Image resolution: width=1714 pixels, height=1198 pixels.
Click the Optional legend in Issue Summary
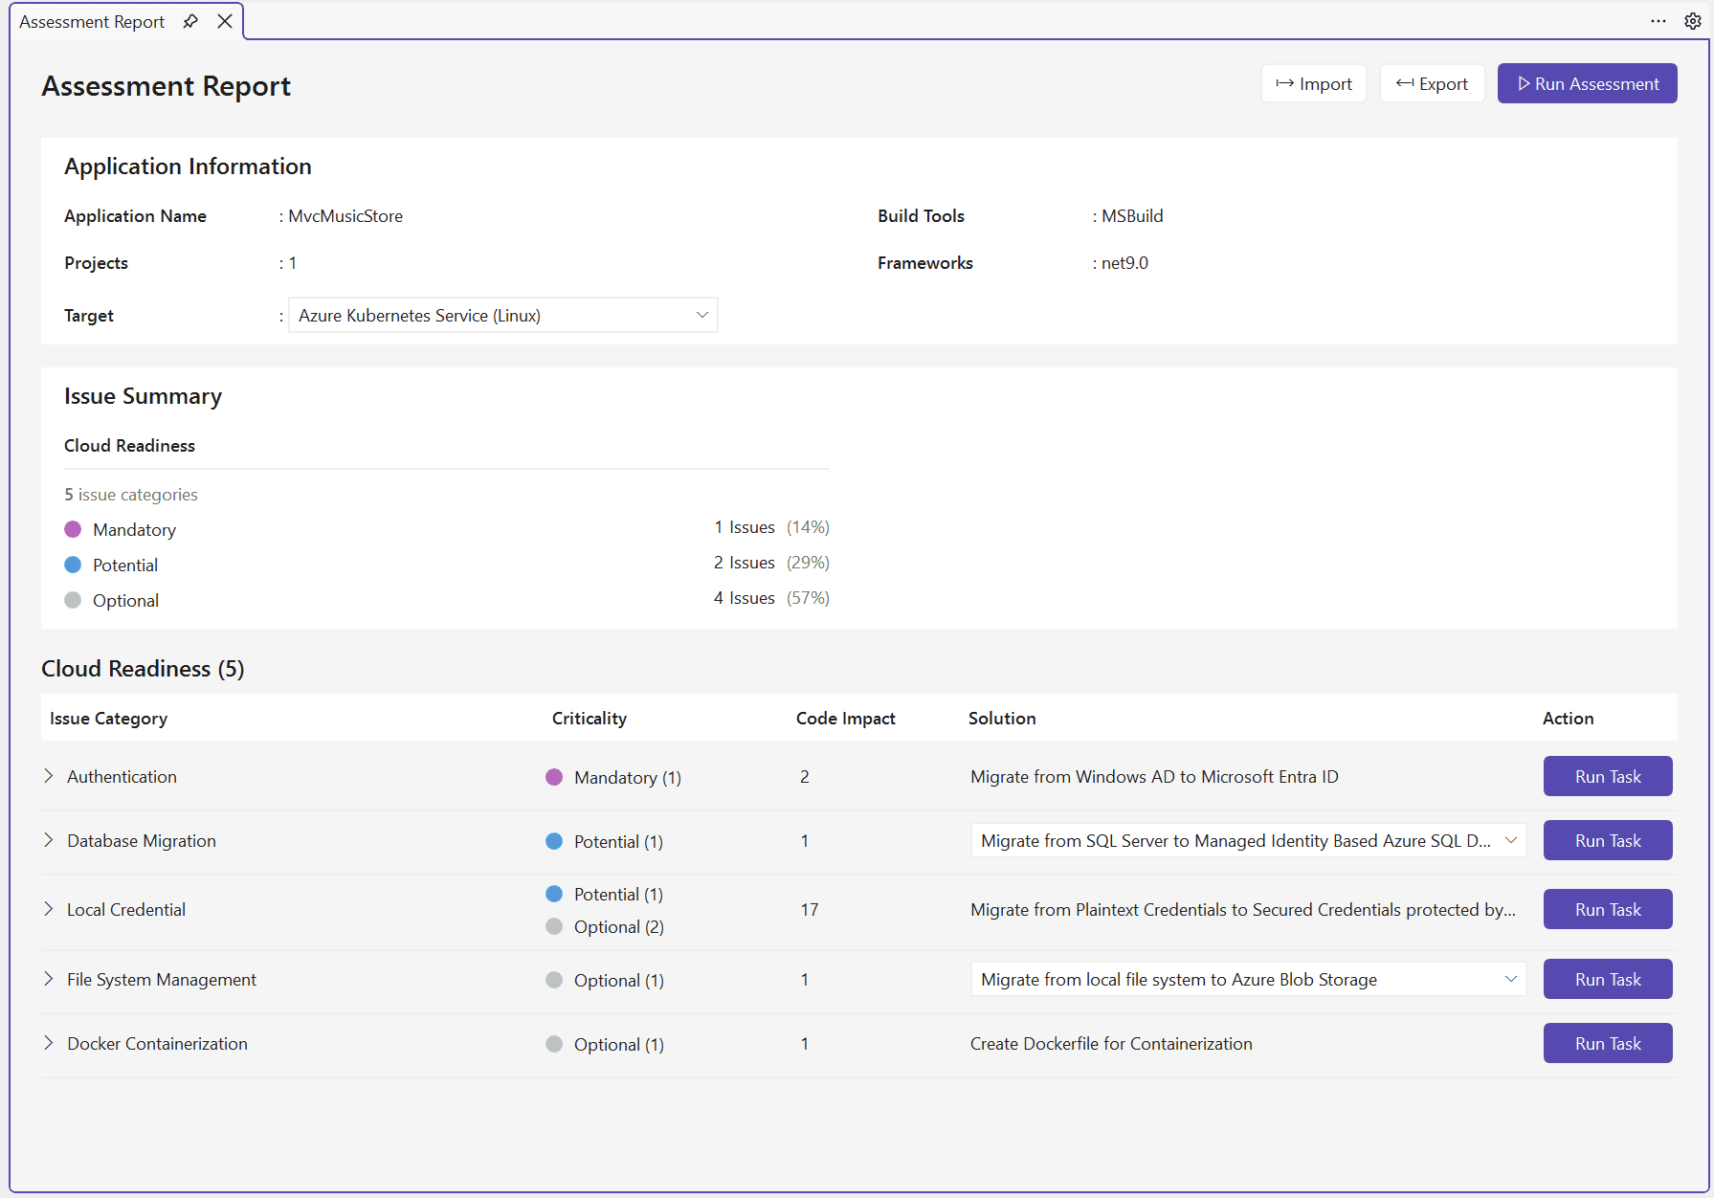coord(125,600)
